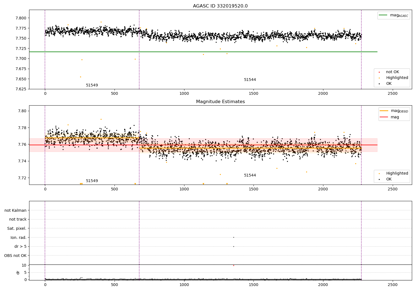416x291 pixels.
Task: Click the 7.80 tick label on the middle plot
Action: coord(22,111)
